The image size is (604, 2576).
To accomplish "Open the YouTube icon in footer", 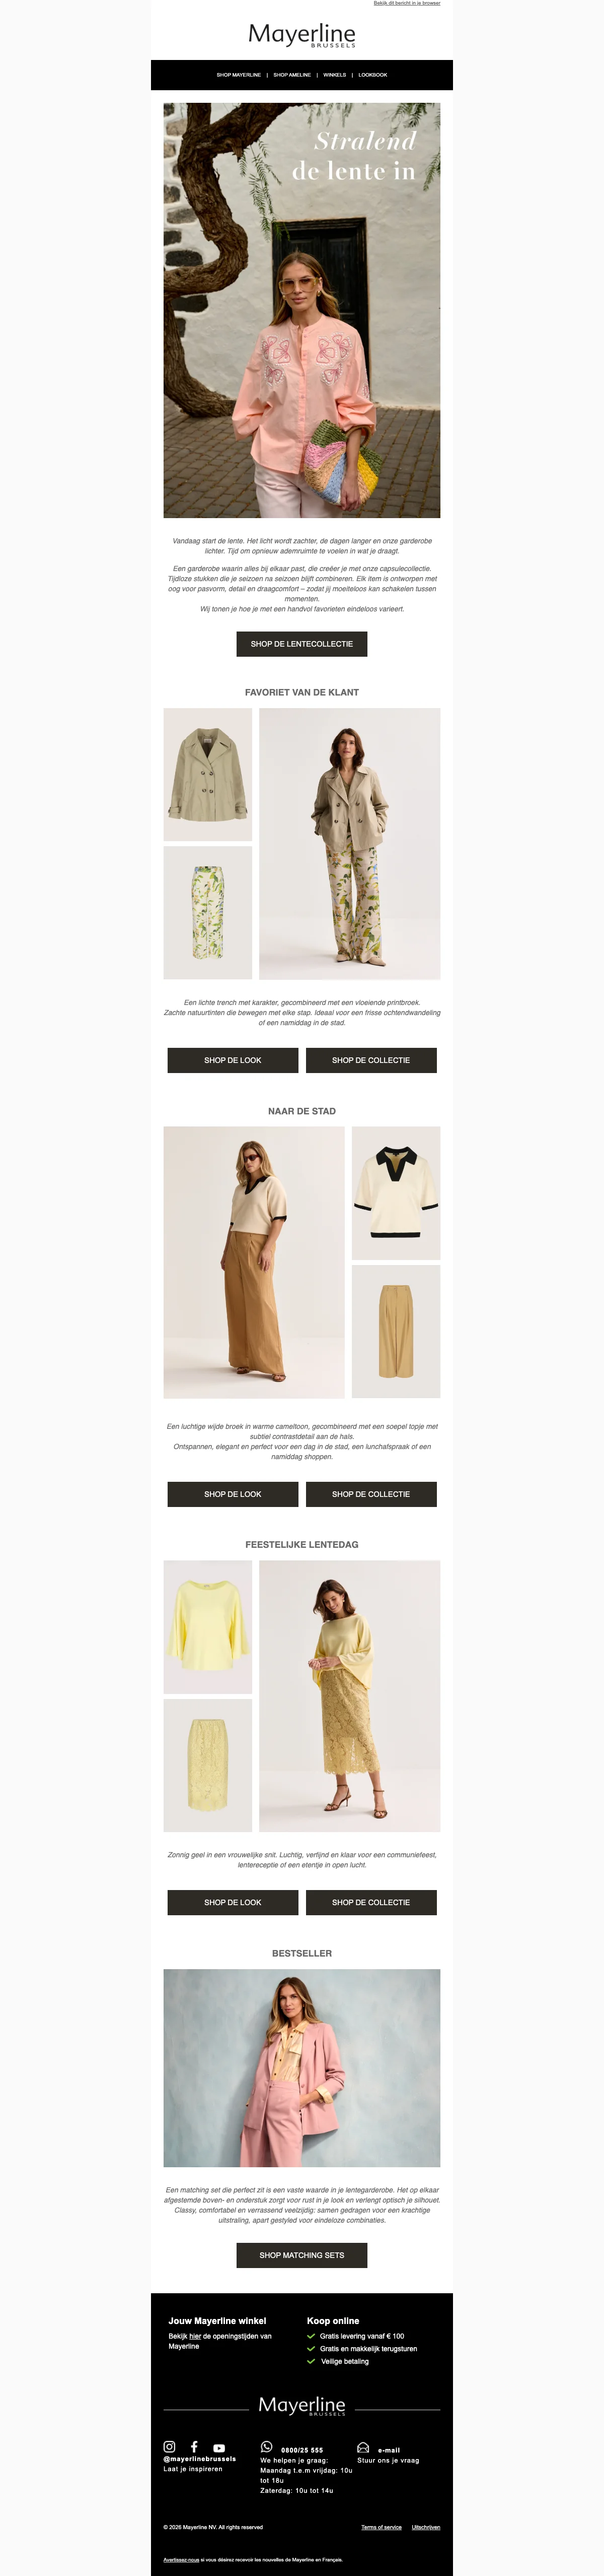I will tap(218, 2448).
